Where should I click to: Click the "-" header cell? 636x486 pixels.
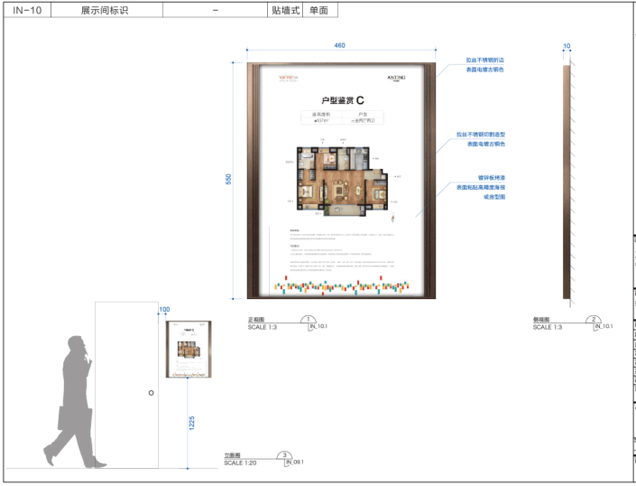(216, 10)
